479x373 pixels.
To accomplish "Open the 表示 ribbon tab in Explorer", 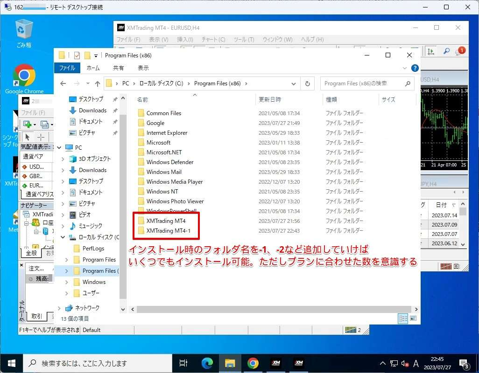I will point(143,68).
